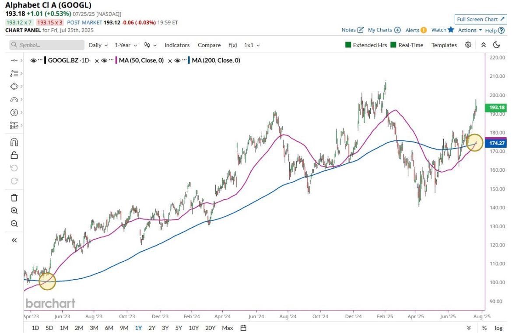
Task: Click the double chevron down near percent
Action: (x=469, y=328)
